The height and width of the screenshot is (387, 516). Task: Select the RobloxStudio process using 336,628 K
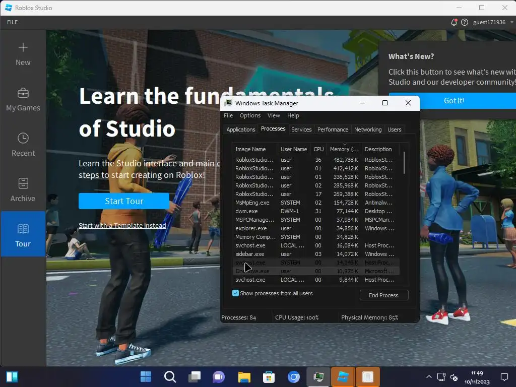[x=316, y=177]
